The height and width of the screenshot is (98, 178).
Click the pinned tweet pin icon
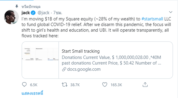click(x=17, y=6)
